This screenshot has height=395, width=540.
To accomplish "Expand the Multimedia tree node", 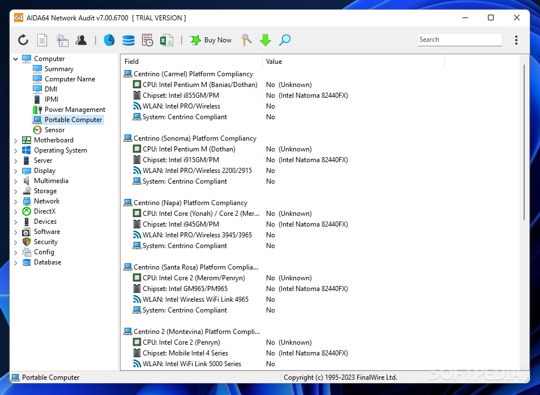I will point(15,181).
